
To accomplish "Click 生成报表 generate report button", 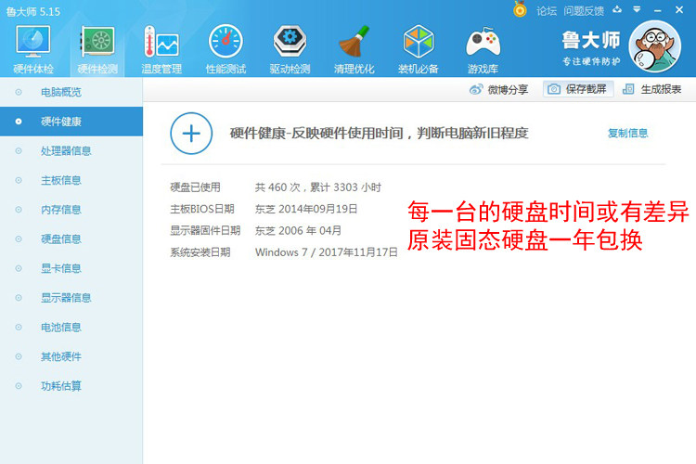I will click(x=651, y=89).
